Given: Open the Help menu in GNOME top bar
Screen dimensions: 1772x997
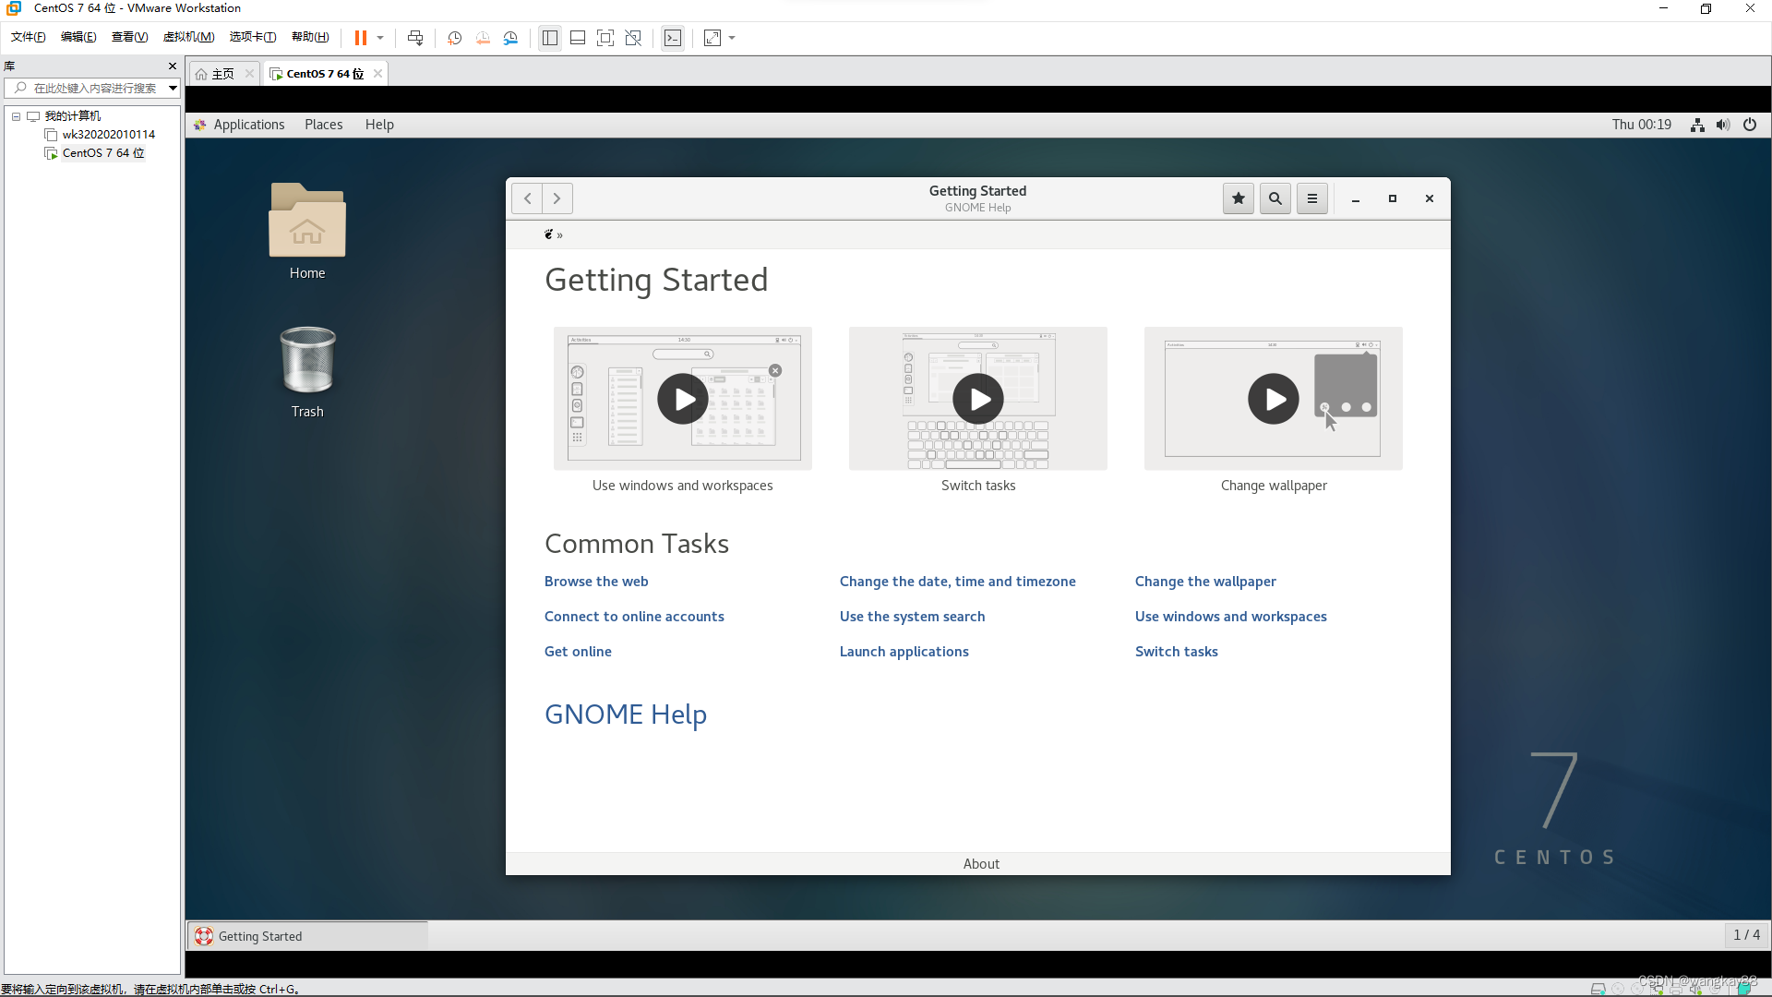Looking at the screenshot, I should point(379,125).
